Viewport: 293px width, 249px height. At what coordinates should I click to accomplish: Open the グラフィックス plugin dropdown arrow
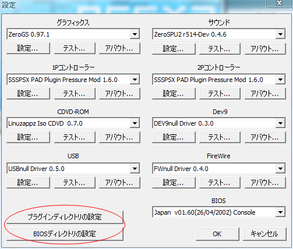[x=135, y=34]
